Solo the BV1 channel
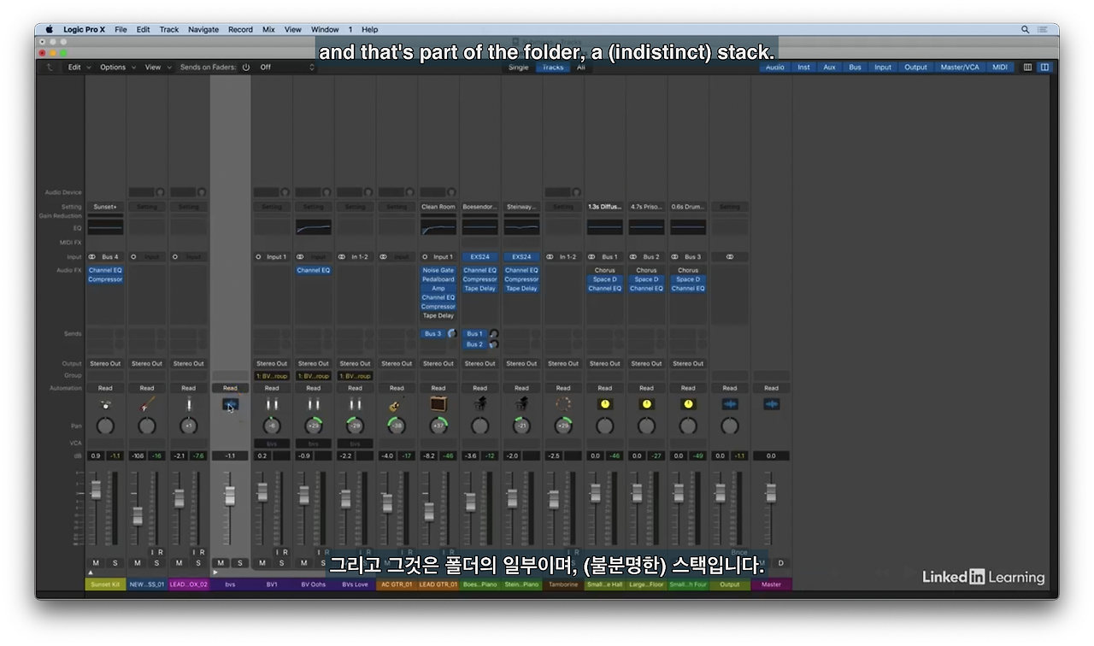Viewport: 1094px width, 646px height. point(281,563)
